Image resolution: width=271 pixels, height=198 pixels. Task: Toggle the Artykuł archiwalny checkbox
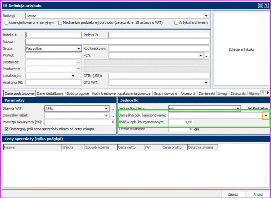(x=176, y=23)
